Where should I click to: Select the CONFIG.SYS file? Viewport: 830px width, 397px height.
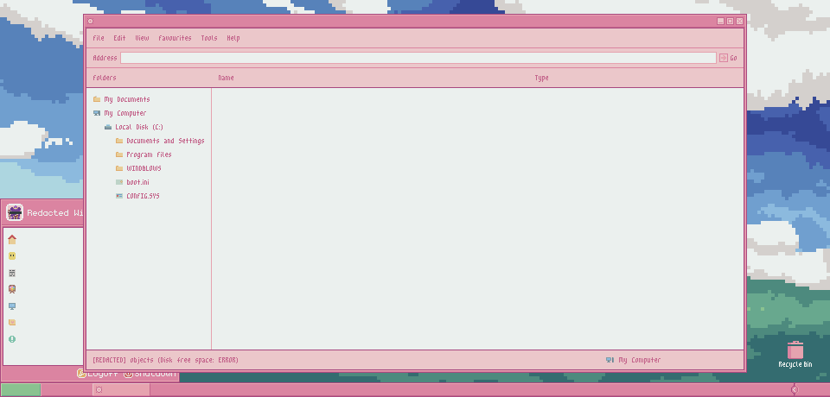click(143, 196)
